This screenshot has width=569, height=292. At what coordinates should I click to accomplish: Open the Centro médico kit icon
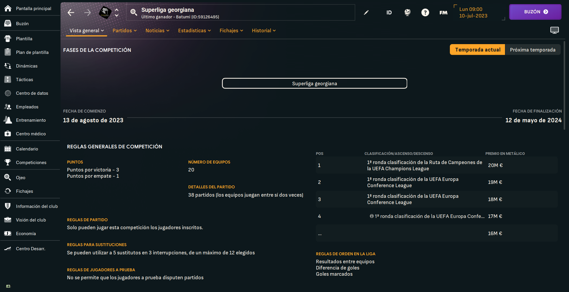(8, 134)
